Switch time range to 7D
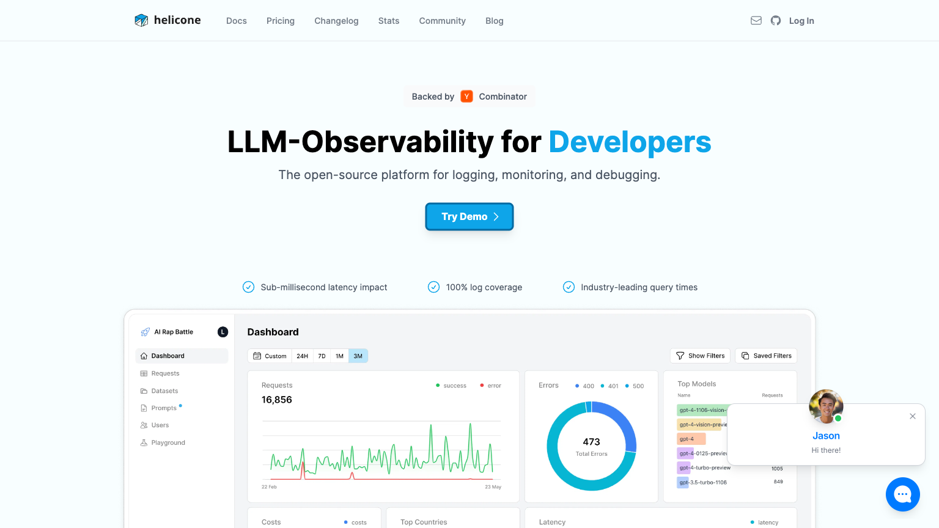Screen dimensions: 939x528 click(322, 356)
